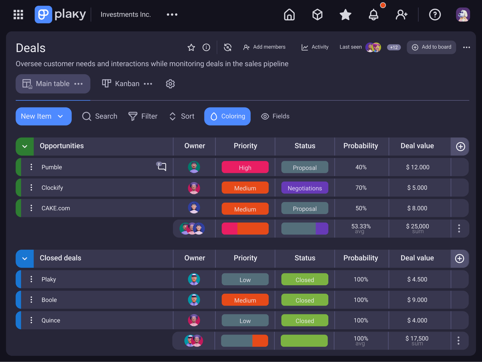Collapse the Opportunities group
This screenshot has height=362, width=482.
point(24,146)
